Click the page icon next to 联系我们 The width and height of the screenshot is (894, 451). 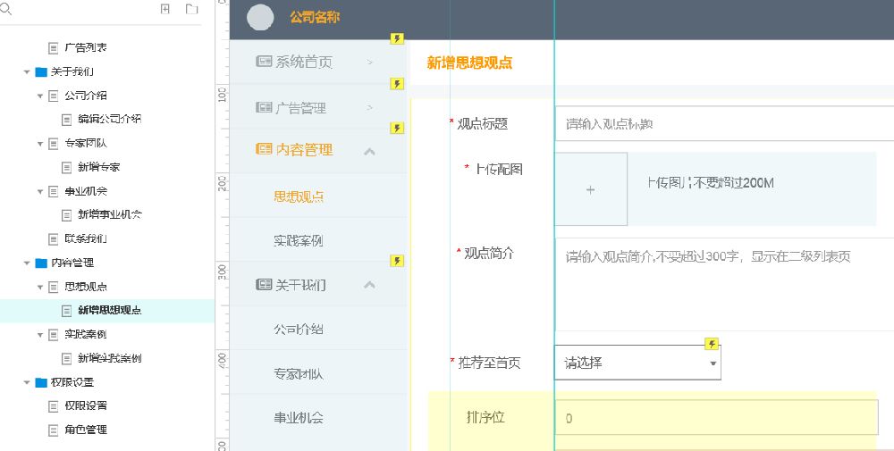click(53, 239)
